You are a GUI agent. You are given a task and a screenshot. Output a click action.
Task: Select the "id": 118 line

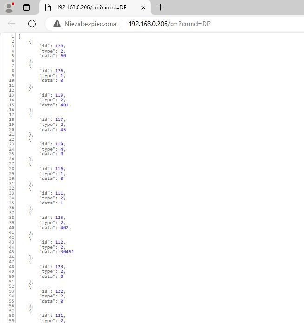pos(53,144)
